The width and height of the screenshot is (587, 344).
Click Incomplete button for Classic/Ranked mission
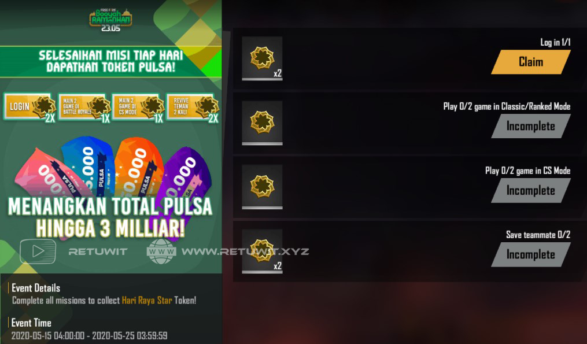tap(531, 126)
